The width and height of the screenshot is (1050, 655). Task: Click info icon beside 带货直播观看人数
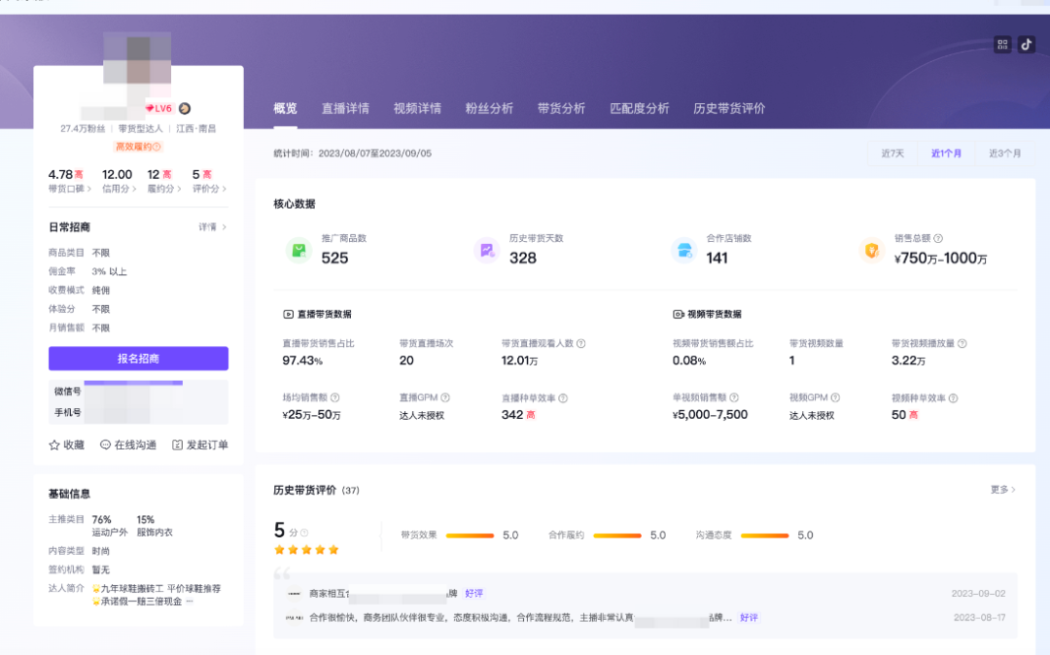click(580, 344)
